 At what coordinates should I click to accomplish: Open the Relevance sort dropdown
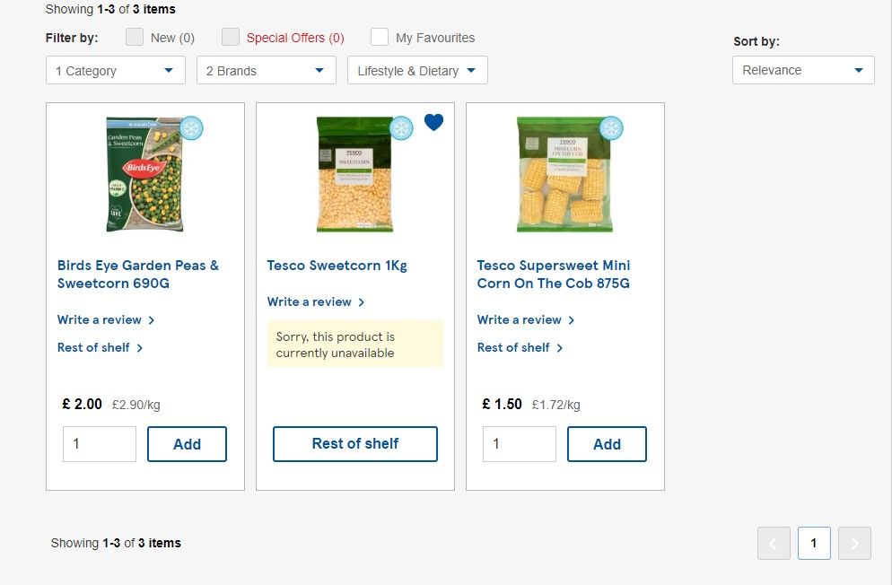pos(803,70)
